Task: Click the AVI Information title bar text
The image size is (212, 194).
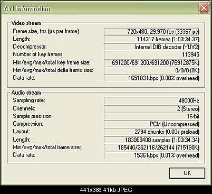Action: click(27, 8)
